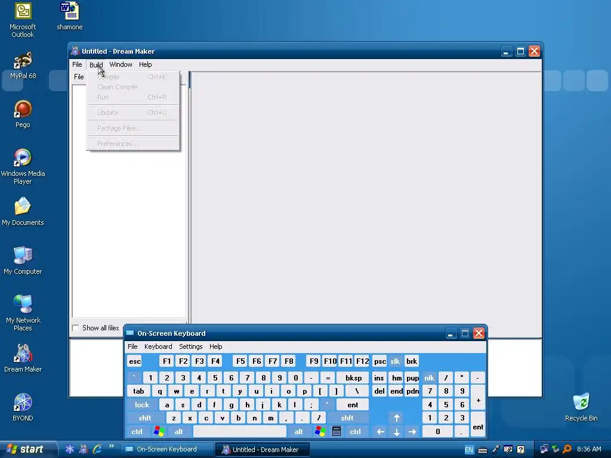
Task: Launch Windows Media Player desktop icon
Action: [x=23, y=166]
